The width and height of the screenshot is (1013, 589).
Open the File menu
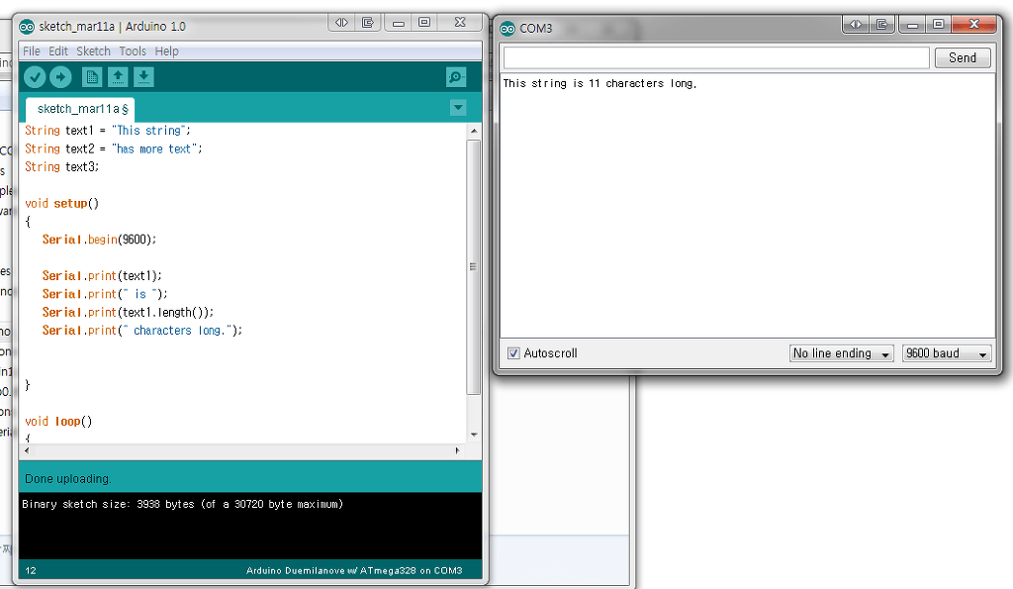pyautogui.click(x=32, y=51)
